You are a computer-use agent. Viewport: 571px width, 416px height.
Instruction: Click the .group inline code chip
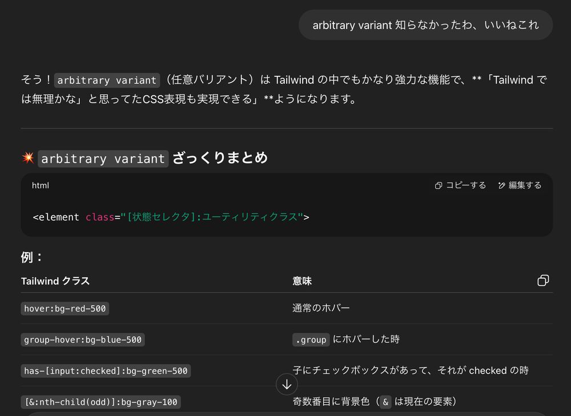point(311,340)
